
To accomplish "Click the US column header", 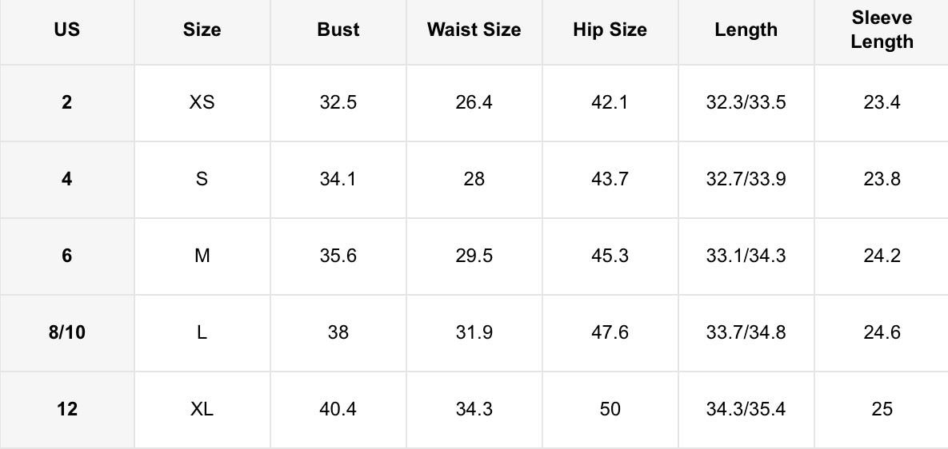I will tap(67, 30).
